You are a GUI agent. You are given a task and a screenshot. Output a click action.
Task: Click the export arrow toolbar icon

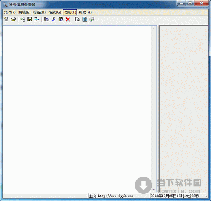[x=37, y=19]
